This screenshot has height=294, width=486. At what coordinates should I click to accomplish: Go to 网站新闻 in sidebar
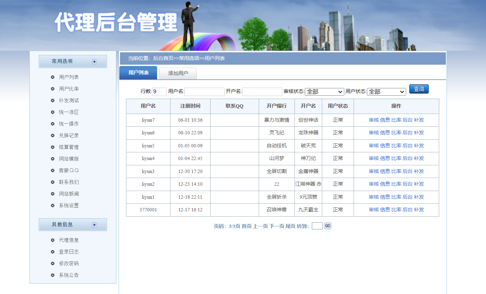[69, 194]
